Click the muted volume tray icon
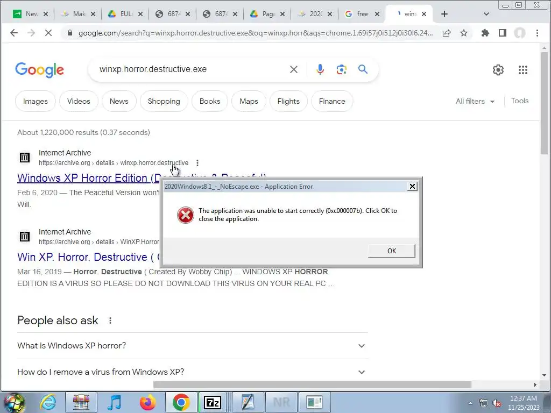551x413 pixels. point(497,403)
